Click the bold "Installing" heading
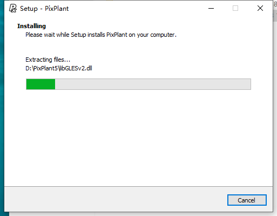The image size is (277, 216). point(31,26)
